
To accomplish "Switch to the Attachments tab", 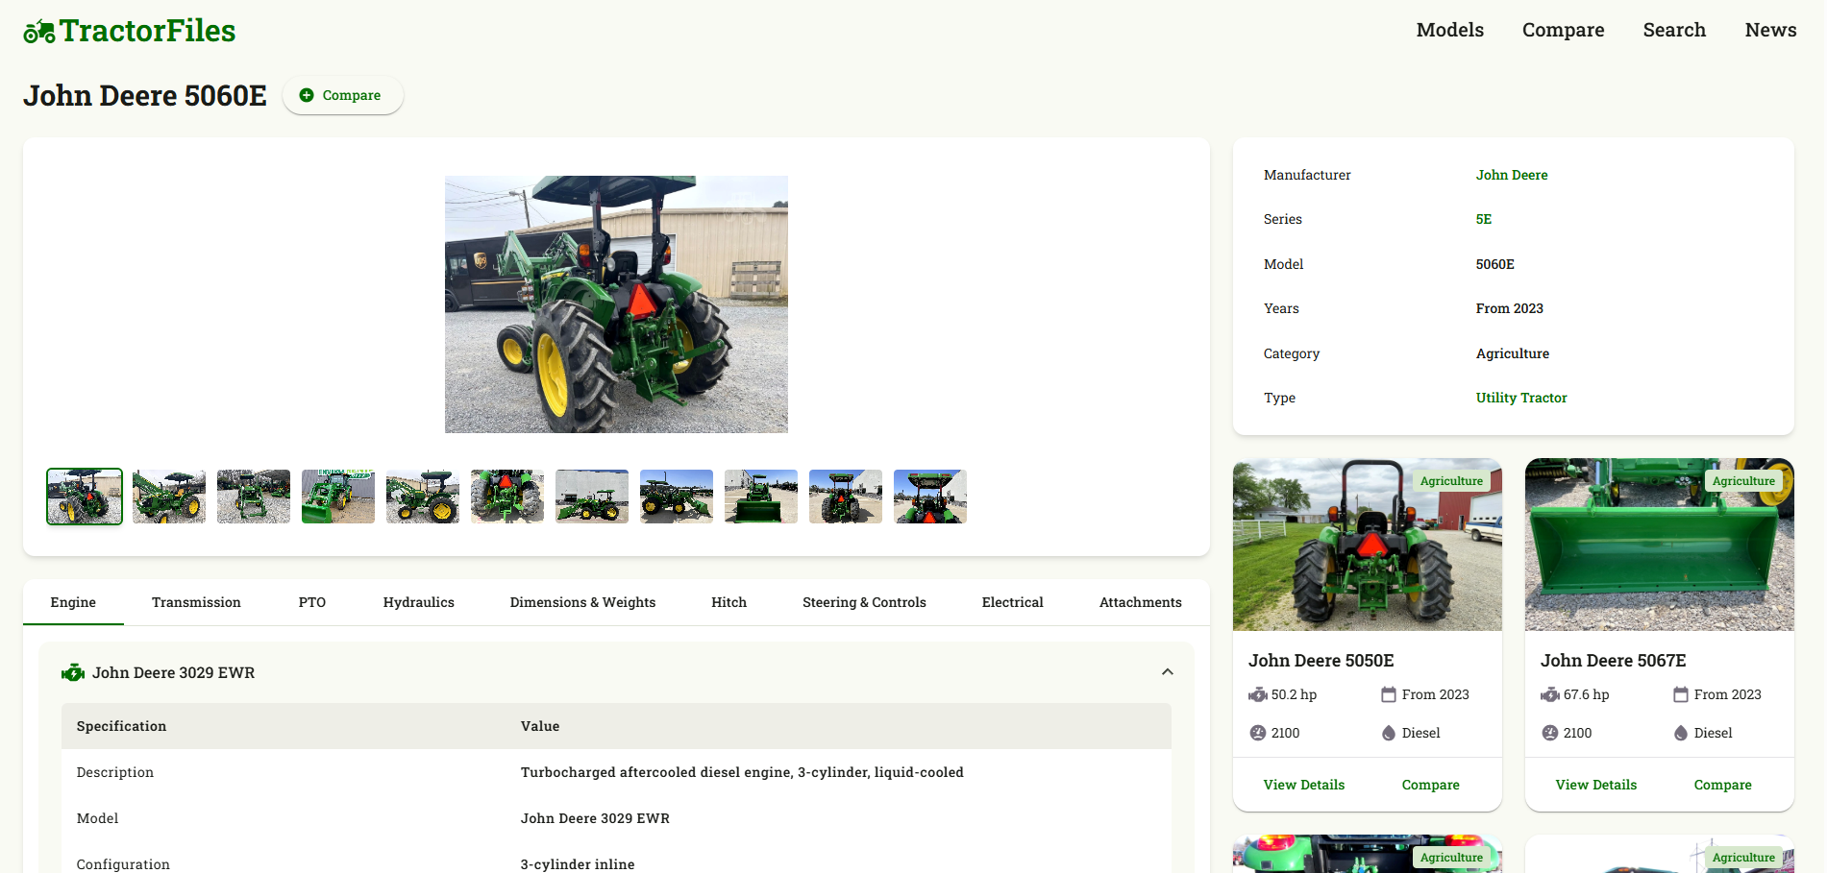I will click(x=1140, y=602).
